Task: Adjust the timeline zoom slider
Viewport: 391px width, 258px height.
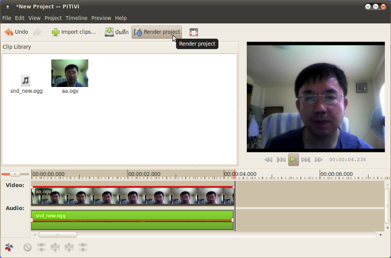Action: [15, 174]
